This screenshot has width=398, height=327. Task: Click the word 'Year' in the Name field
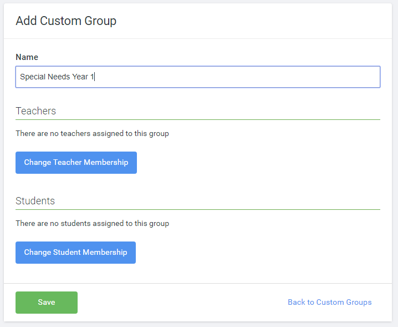coord(80,77)
